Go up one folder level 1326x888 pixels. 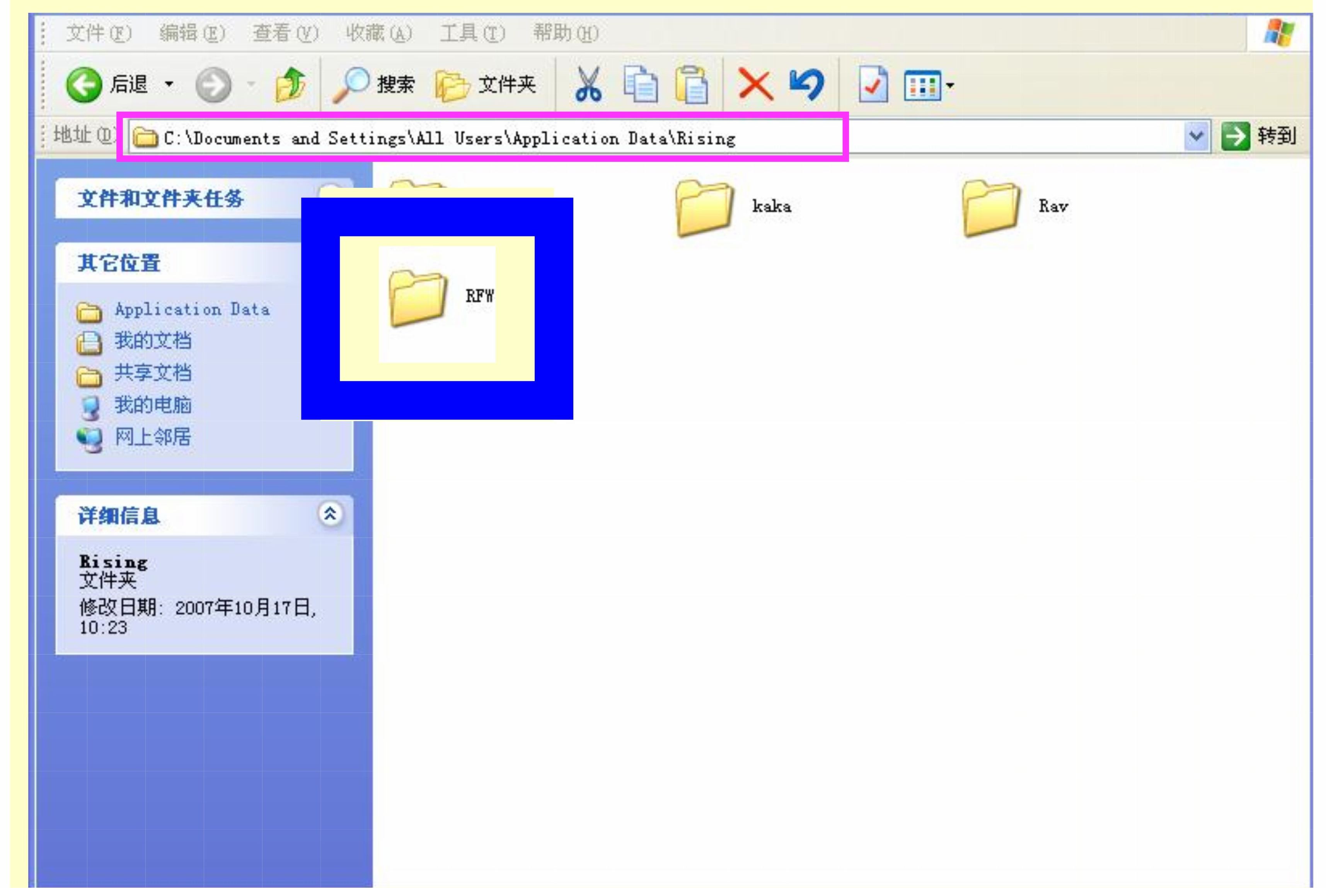click(x=290, y=85)
